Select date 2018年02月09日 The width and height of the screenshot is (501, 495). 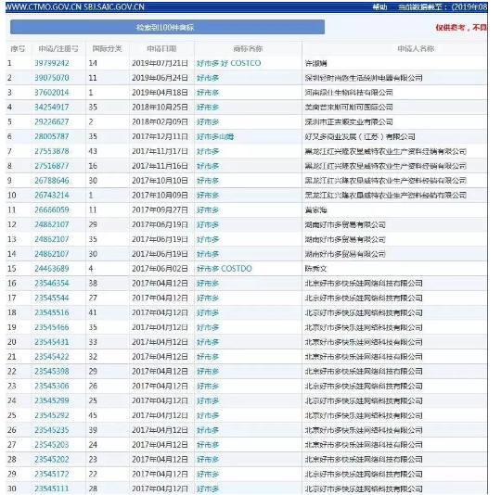pyautogui.click(x=160, y=122)
